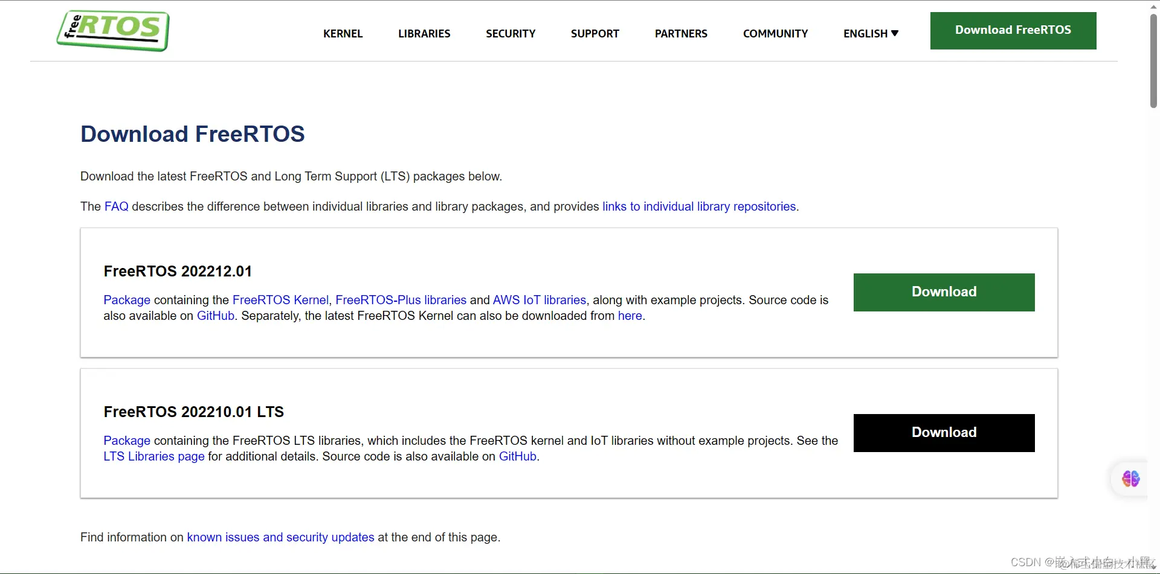Viewport: 1160px width, 574px height.
Task: Open the KERNEL menu
Action: [343, 34]
